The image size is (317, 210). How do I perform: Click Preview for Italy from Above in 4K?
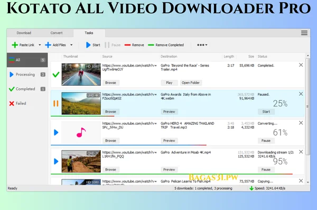[x=169, y=112]
